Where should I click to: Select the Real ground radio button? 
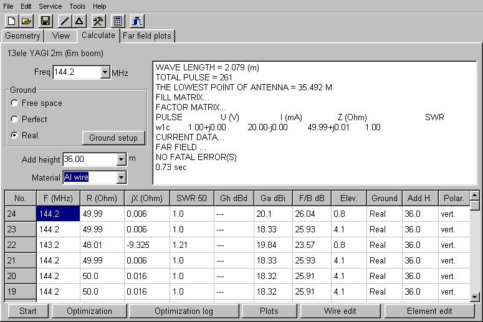pyautogui.click(x=14, y=135)
